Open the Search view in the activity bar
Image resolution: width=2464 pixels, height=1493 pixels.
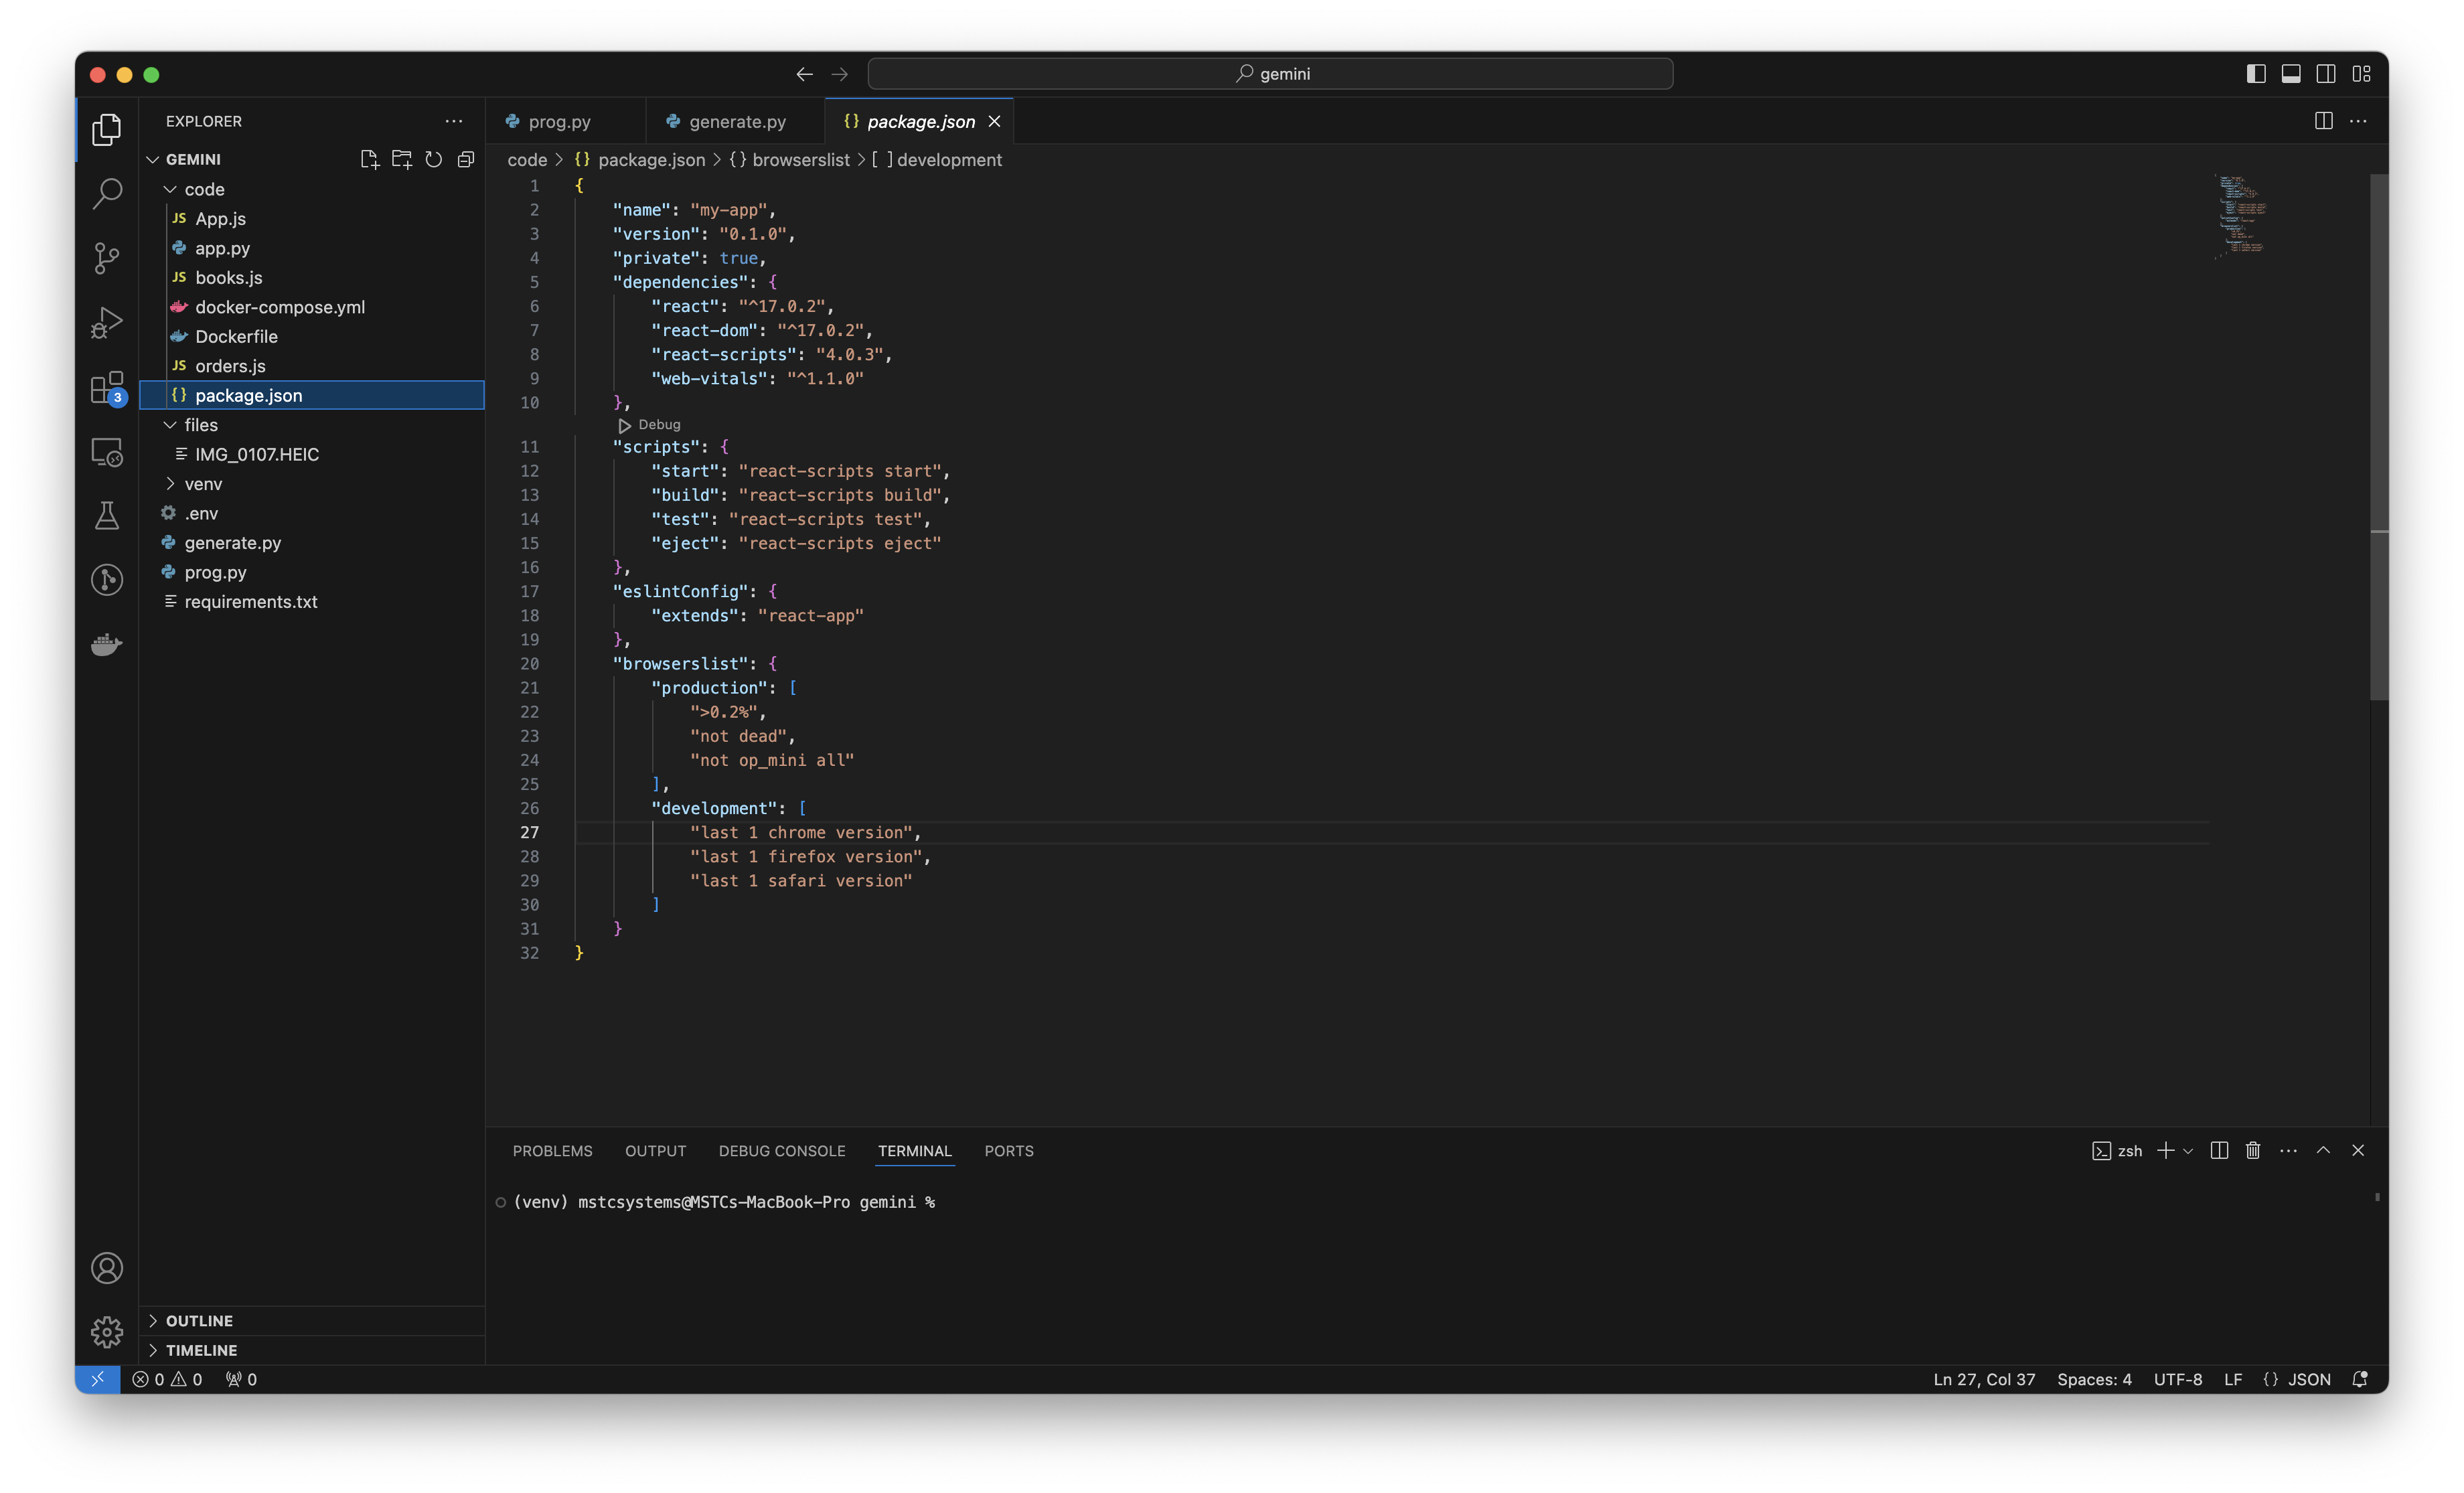107,193
